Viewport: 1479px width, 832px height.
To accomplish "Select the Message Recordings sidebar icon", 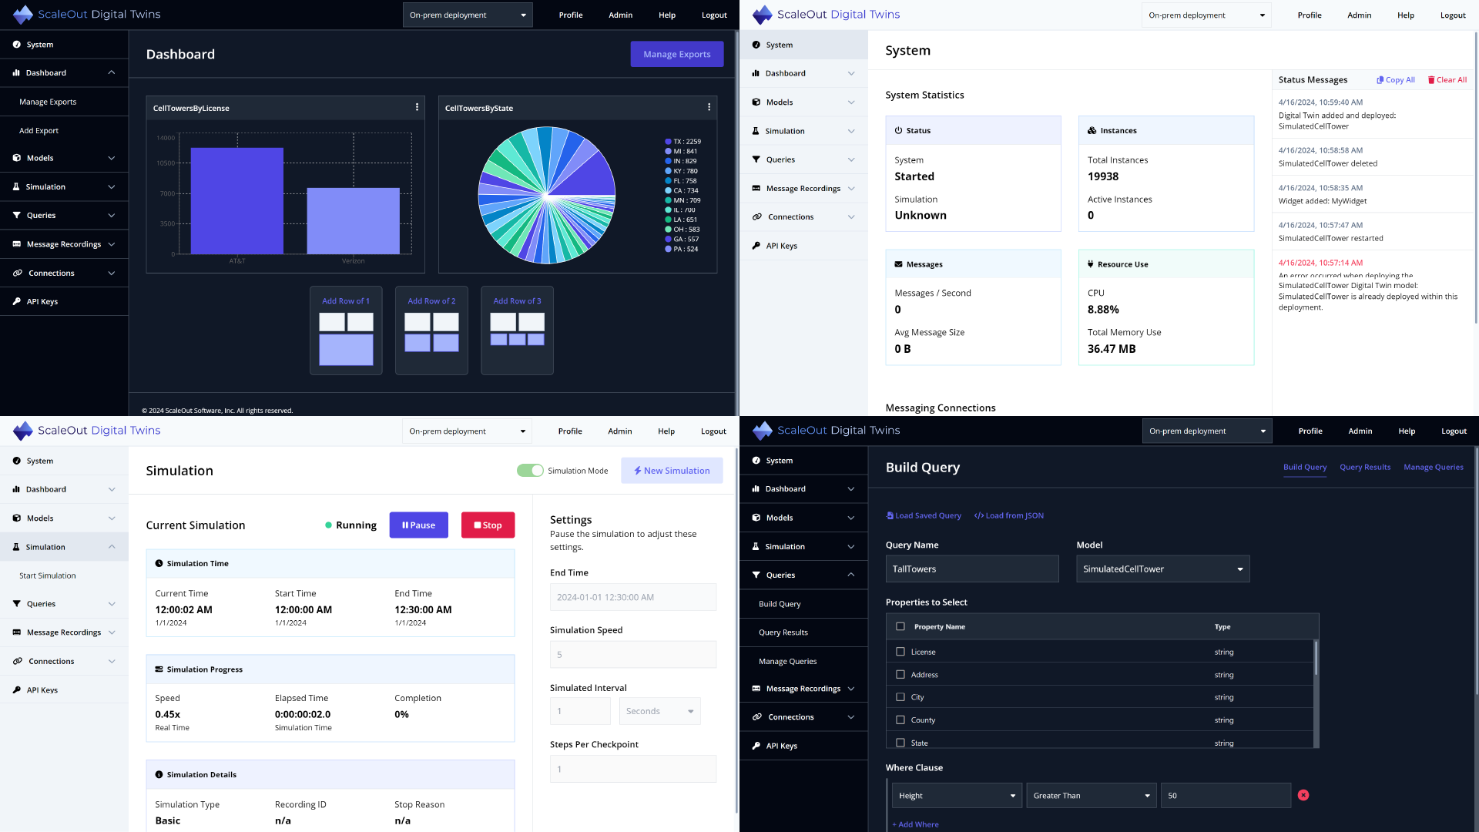I will (16, 244).
